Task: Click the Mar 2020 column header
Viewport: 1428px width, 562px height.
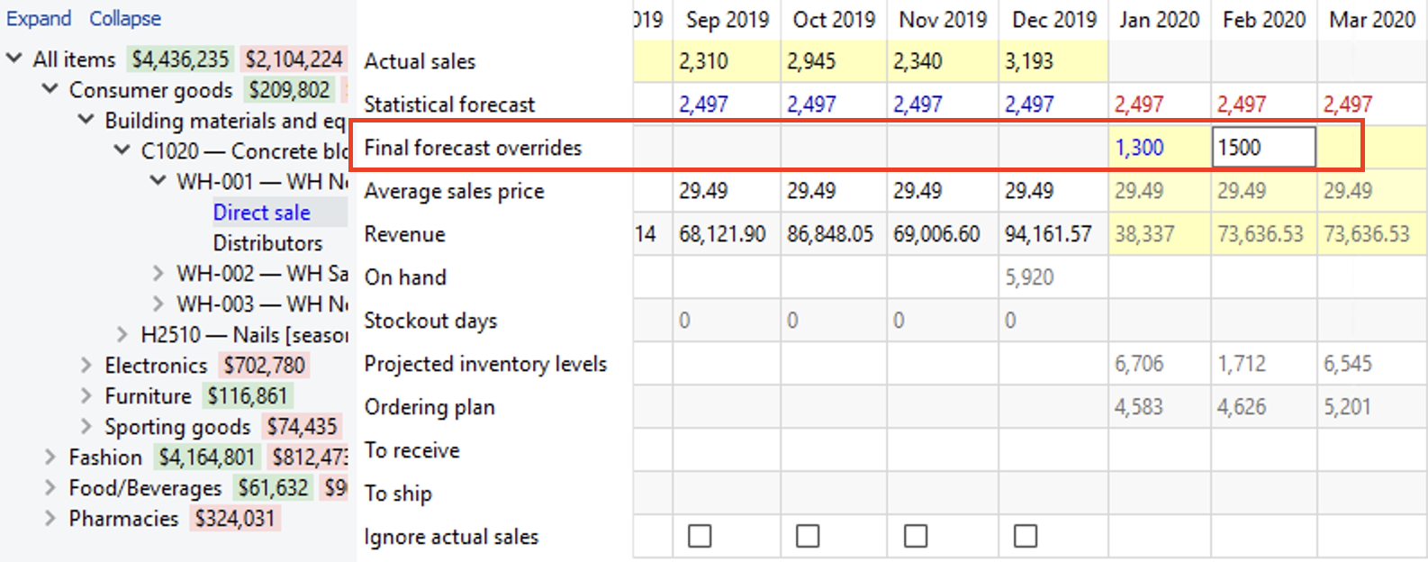Action: pos(1371,20)
